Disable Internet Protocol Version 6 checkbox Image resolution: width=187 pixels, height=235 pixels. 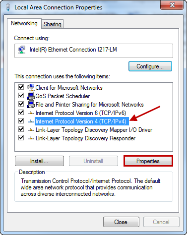pyautogui.click(x=21, y=113)
